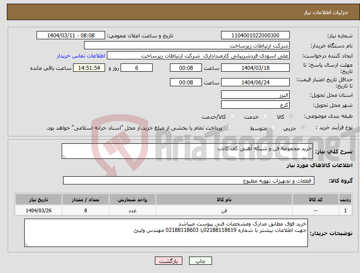Click the need number field 1104001022000300

point(255,35)
